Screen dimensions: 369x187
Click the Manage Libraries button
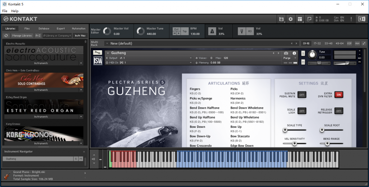(x=22, y=36)
